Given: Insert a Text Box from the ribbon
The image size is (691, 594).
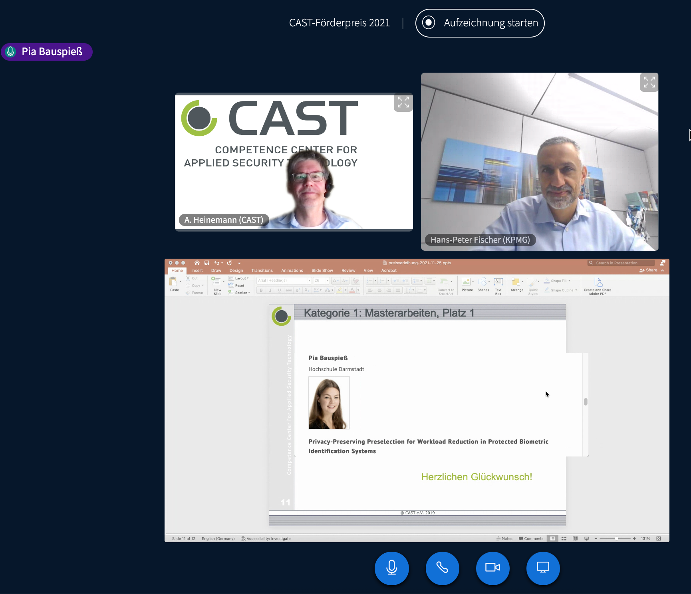Looking at the screenshot, I should pos(498,286).
